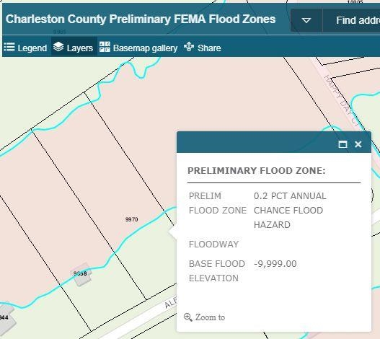The height and width of the screenshot is (339, 380).
Task: Click the Find address search field
Action: click(x=351, y=20)
